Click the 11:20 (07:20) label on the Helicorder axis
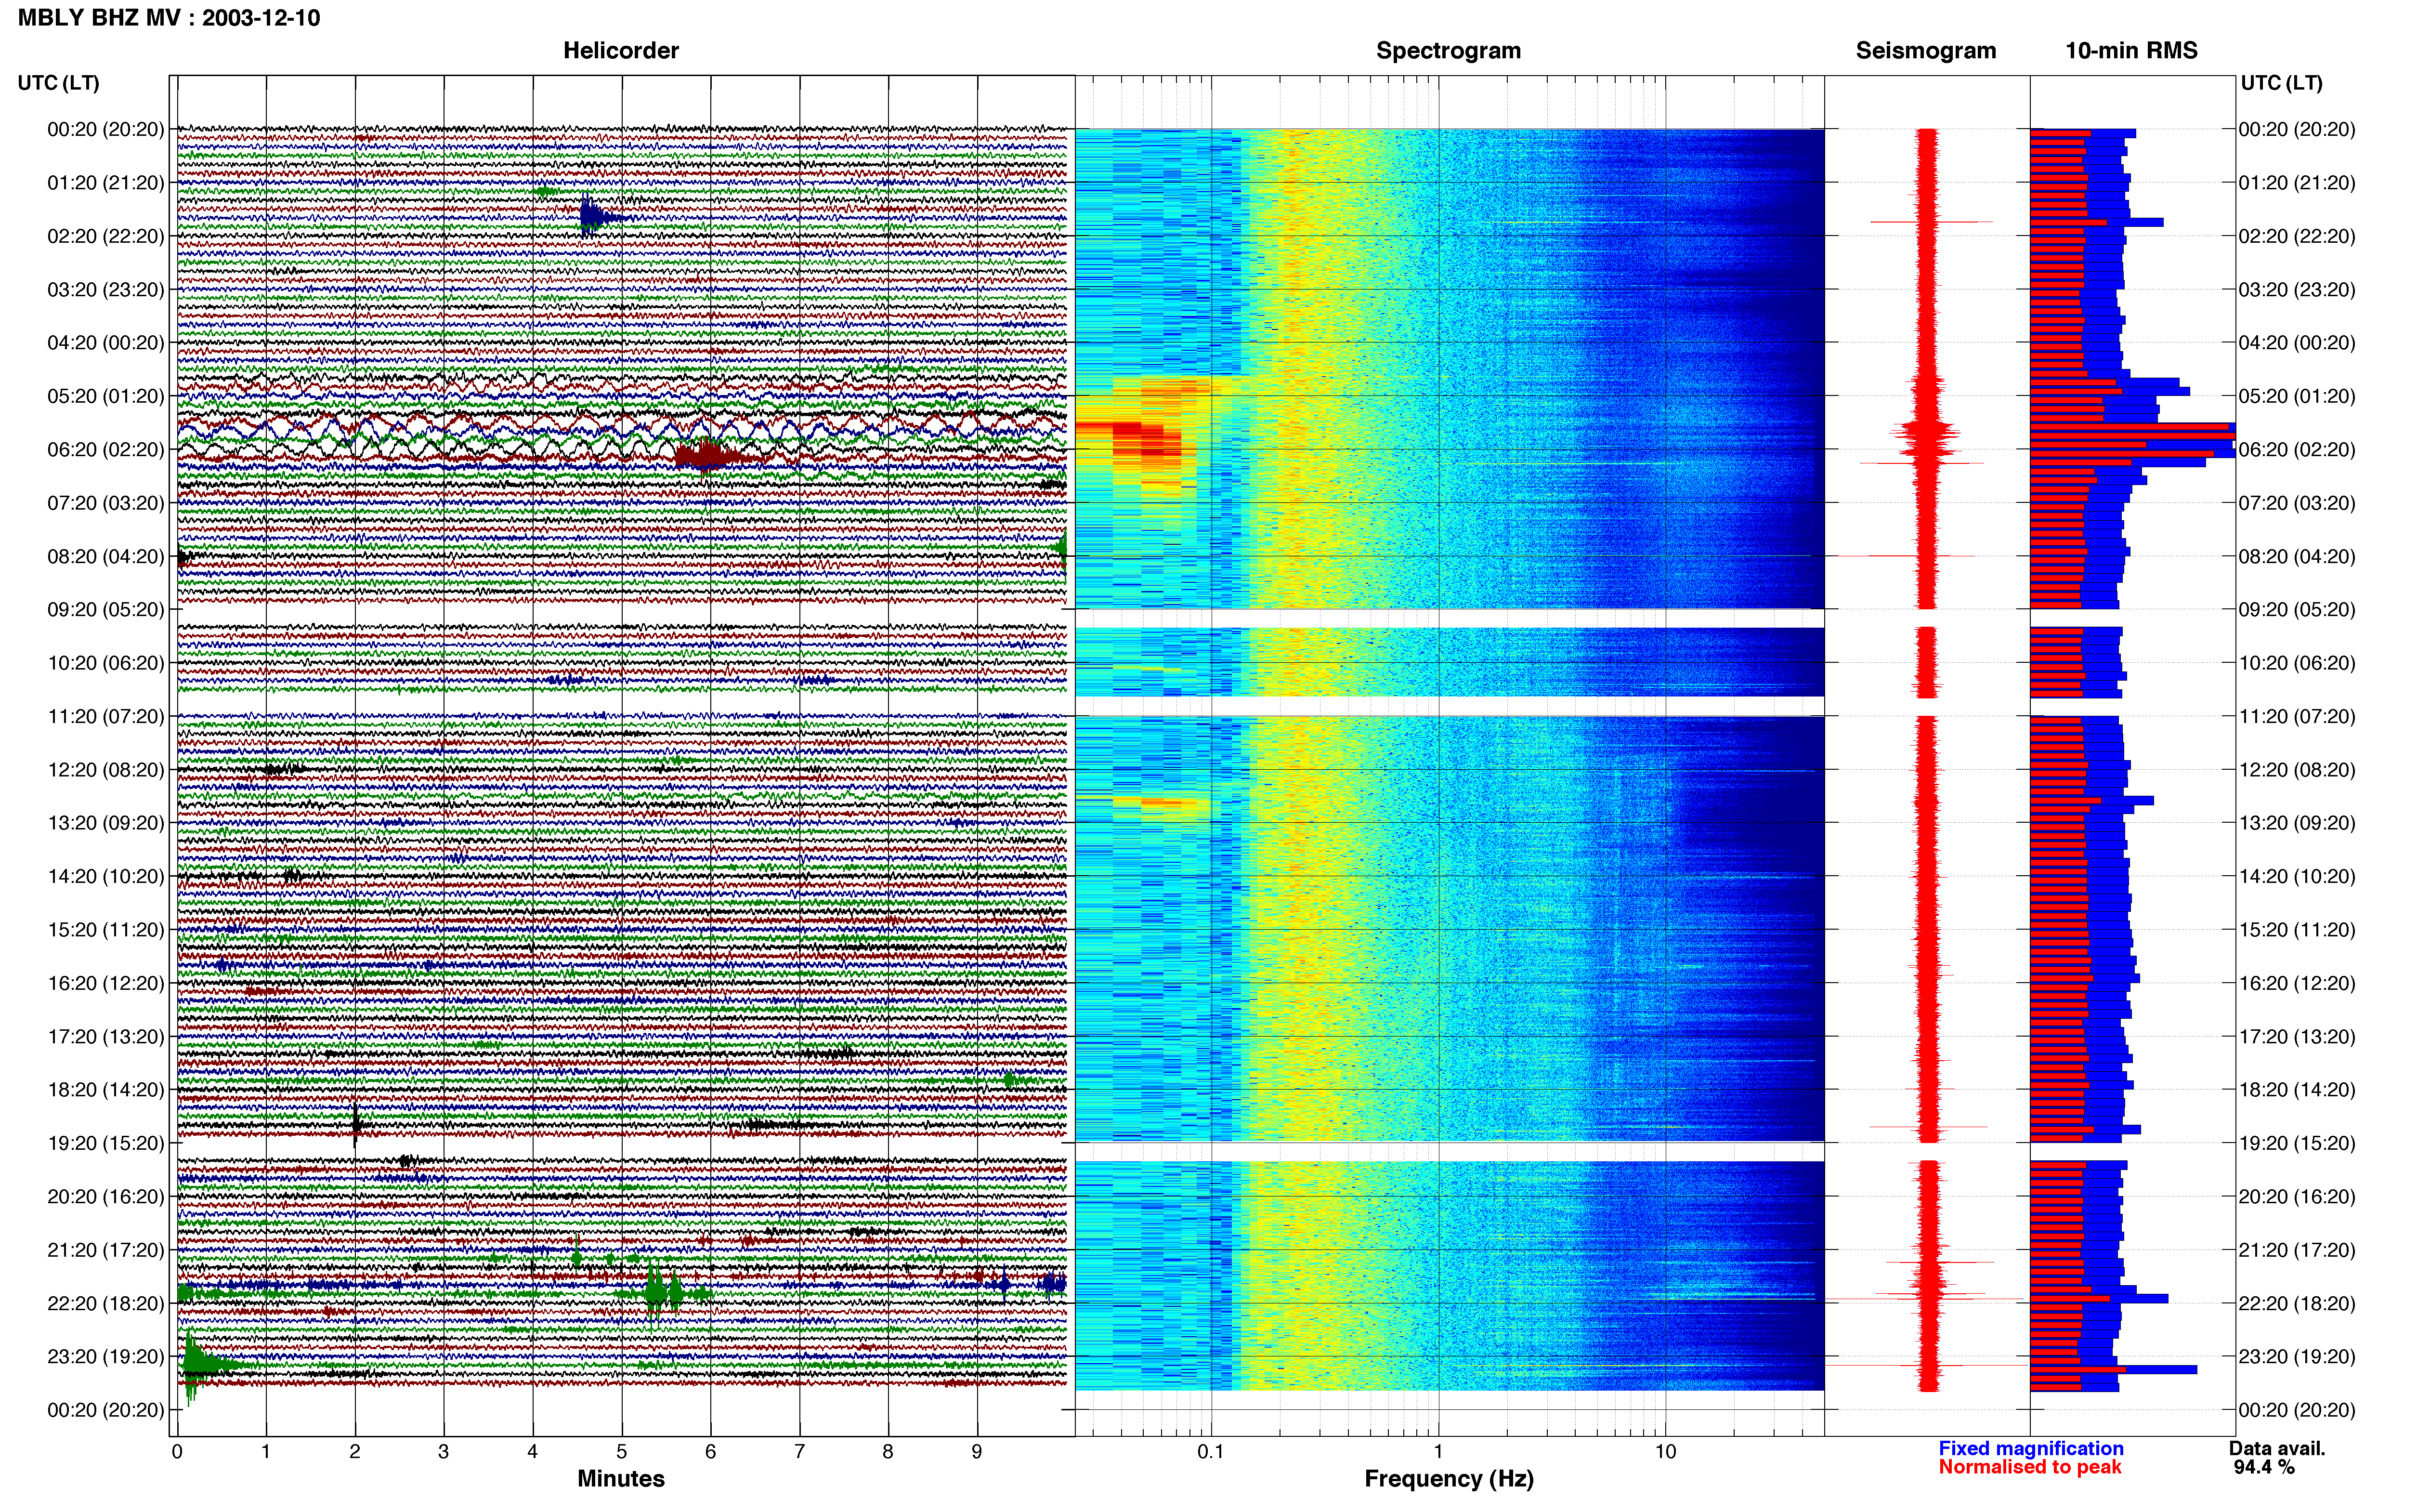This screenshot has width=2417, height=1512. 106,716
